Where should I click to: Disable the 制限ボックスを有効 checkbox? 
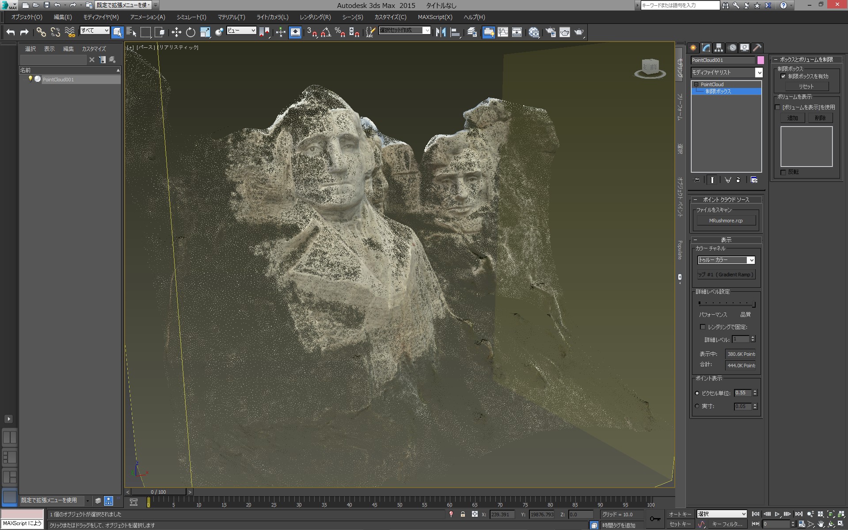click(x=783, y=76)
